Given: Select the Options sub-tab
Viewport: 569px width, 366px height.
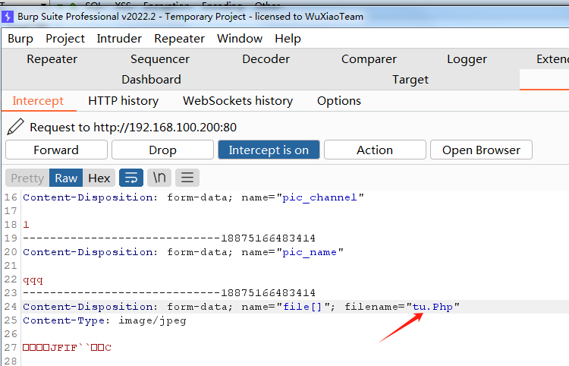Looking at the screenshot, I should [339, 100].
